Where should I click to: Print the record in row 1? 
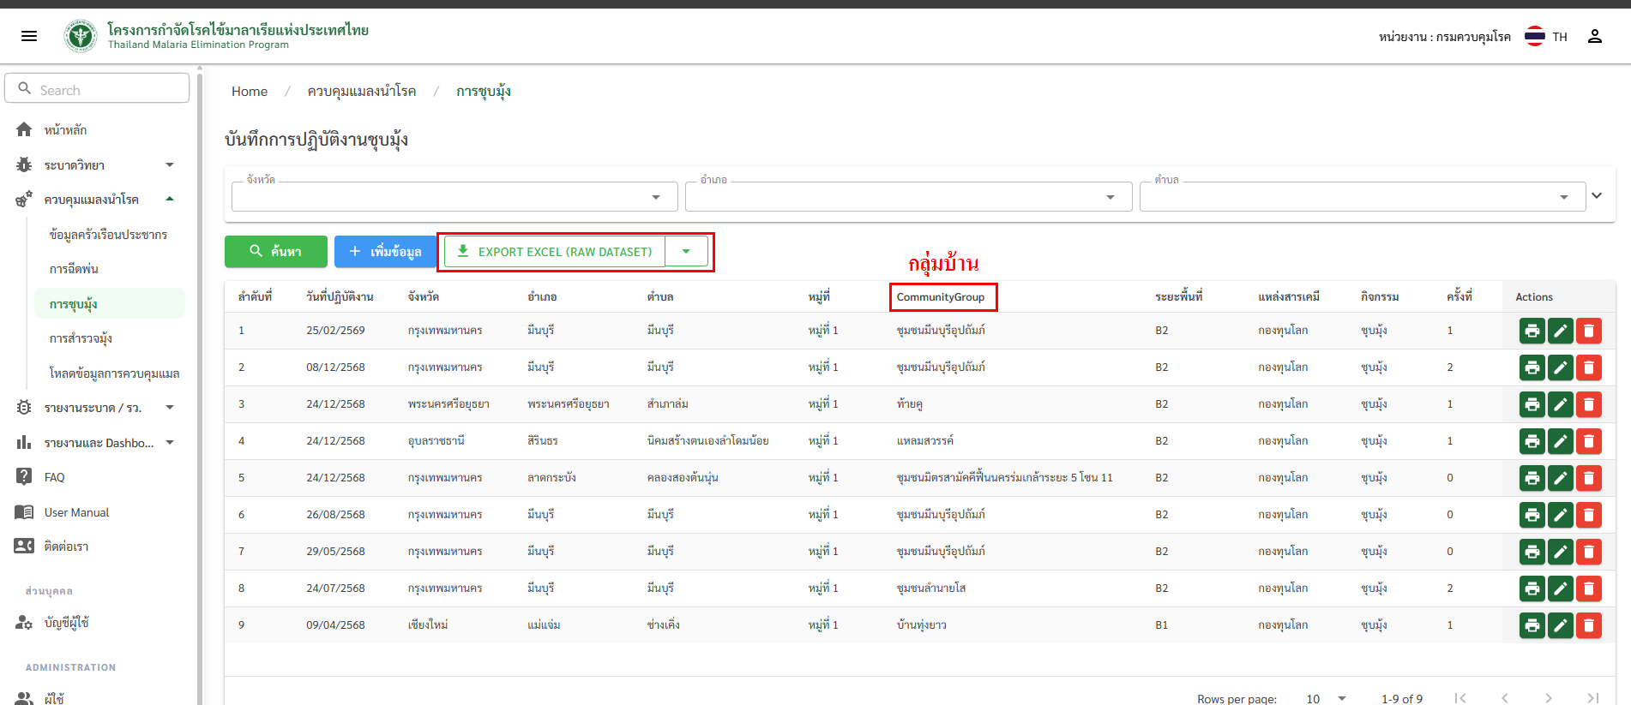click(1532, 331)
